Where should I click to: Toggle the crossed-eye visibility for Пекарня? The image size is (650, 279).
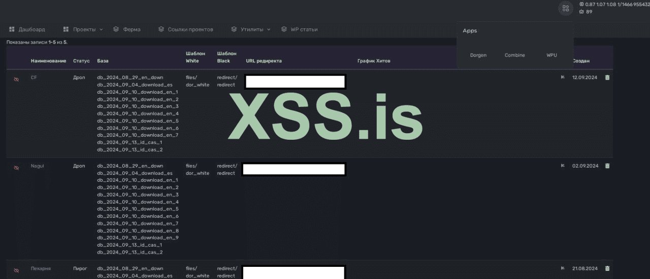tap(16, 270)
